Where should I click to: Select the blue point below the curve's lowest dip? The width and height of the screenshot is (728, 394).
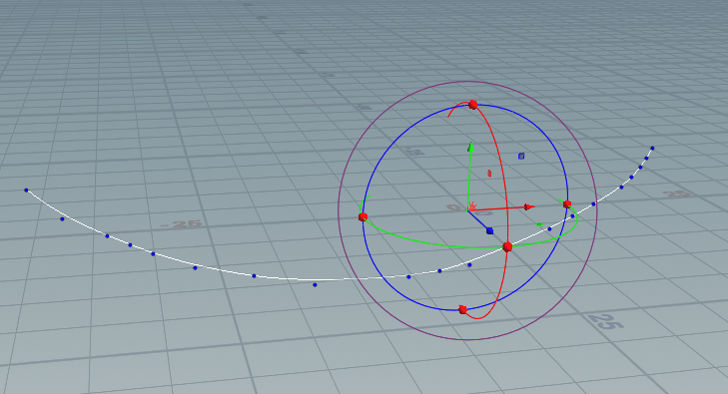point(315,284)
